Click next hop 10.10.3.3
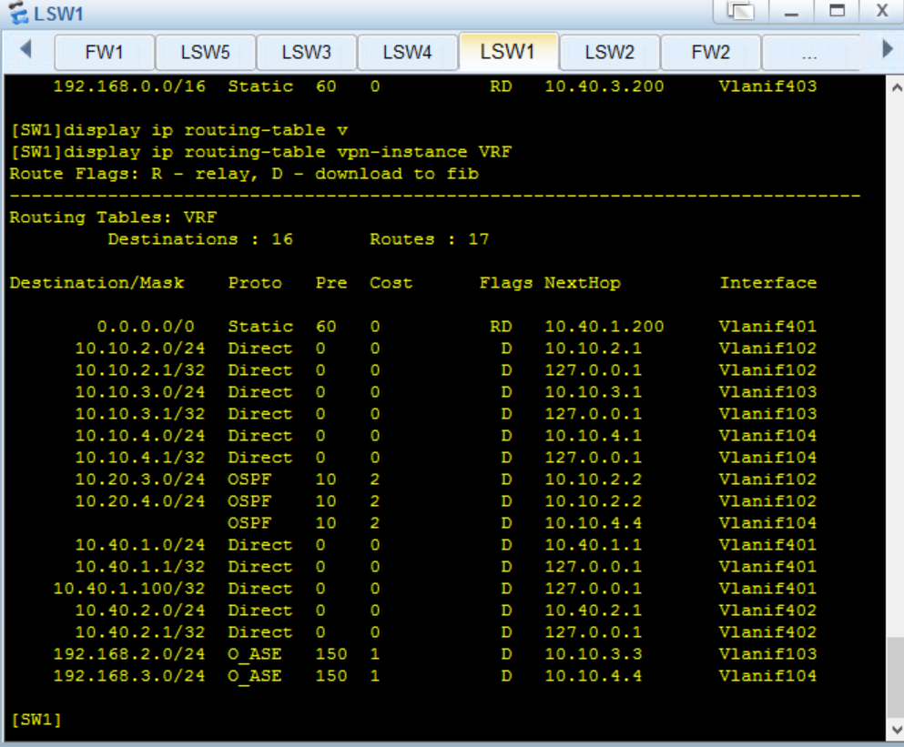904x747 pixels. click(x=594, y=654)
